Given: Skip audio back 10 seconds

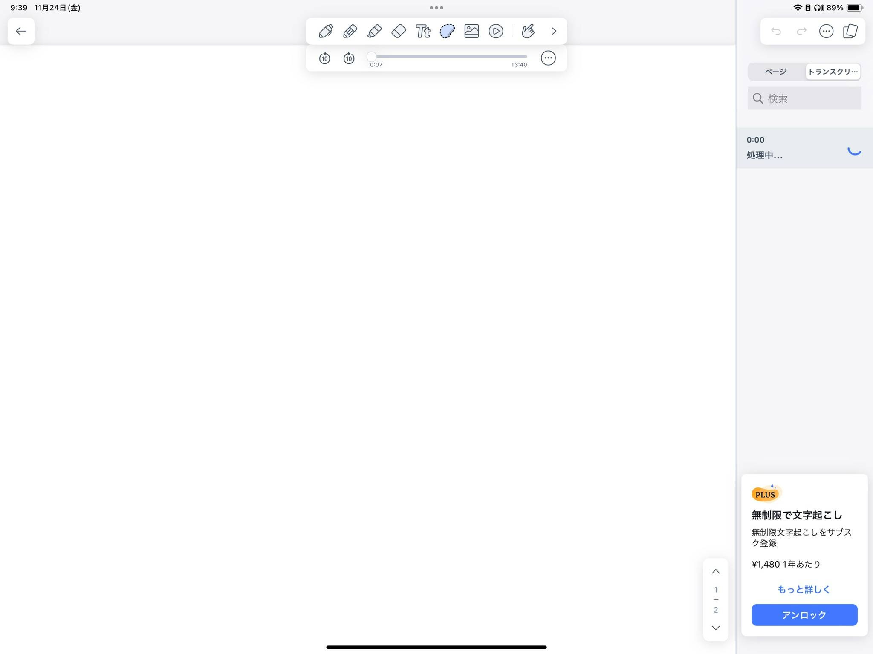Looking at the screenshot, I should [324, 58].
